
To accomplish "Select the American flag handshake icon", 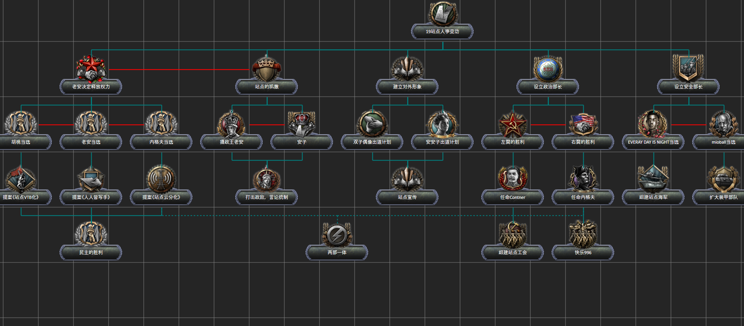I will point(583,124).
